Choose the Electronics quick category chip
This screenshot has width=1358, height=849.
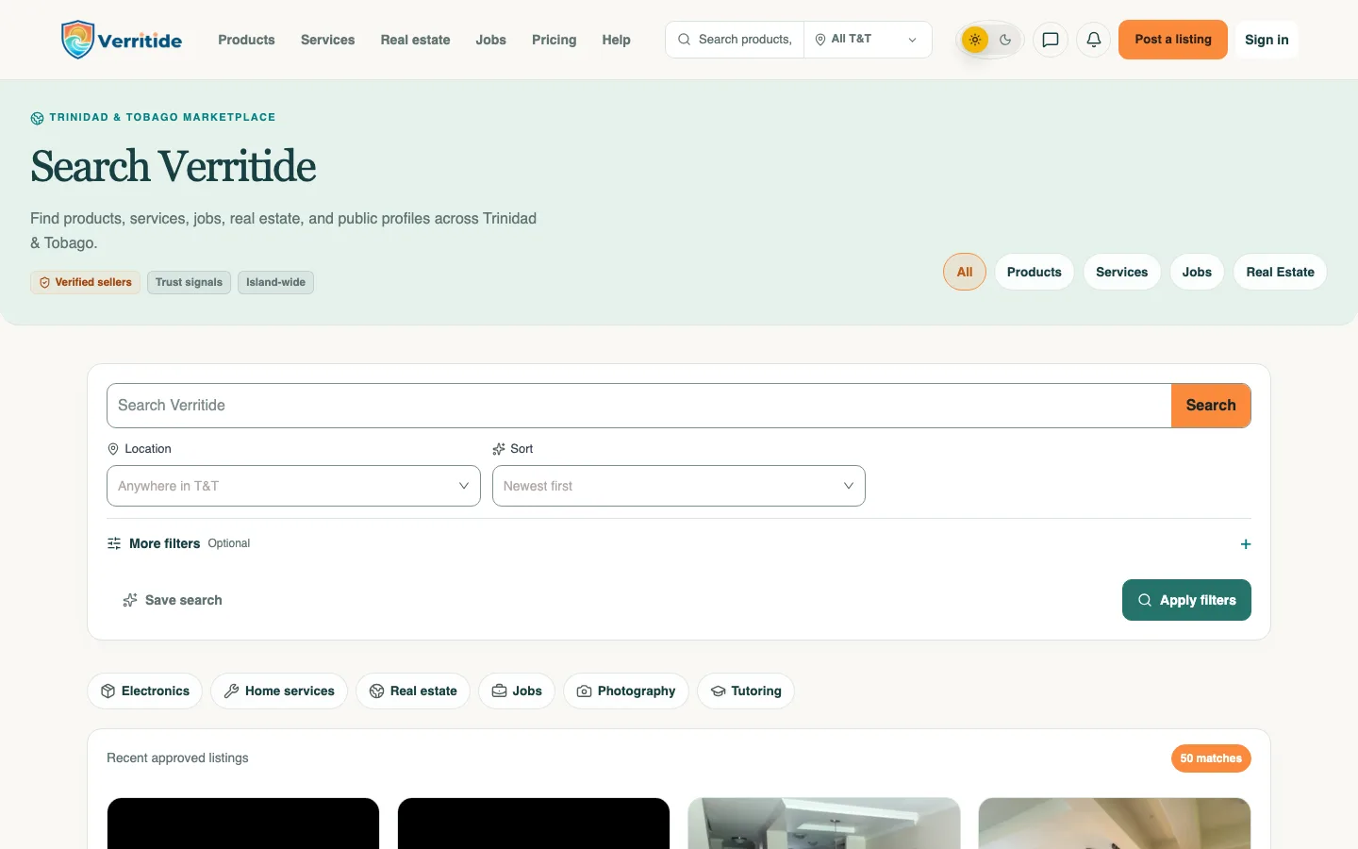coord(144,691)
